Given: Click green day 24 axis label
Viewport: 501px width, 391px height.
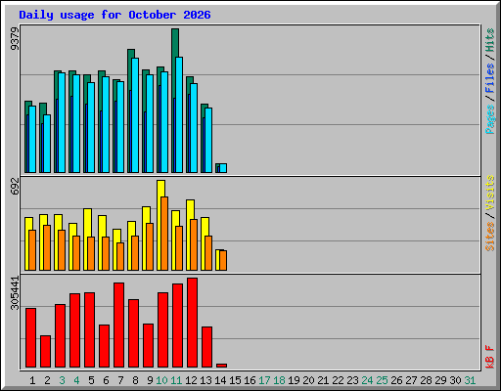Looking at the screenshot, I should coord(367,380).
